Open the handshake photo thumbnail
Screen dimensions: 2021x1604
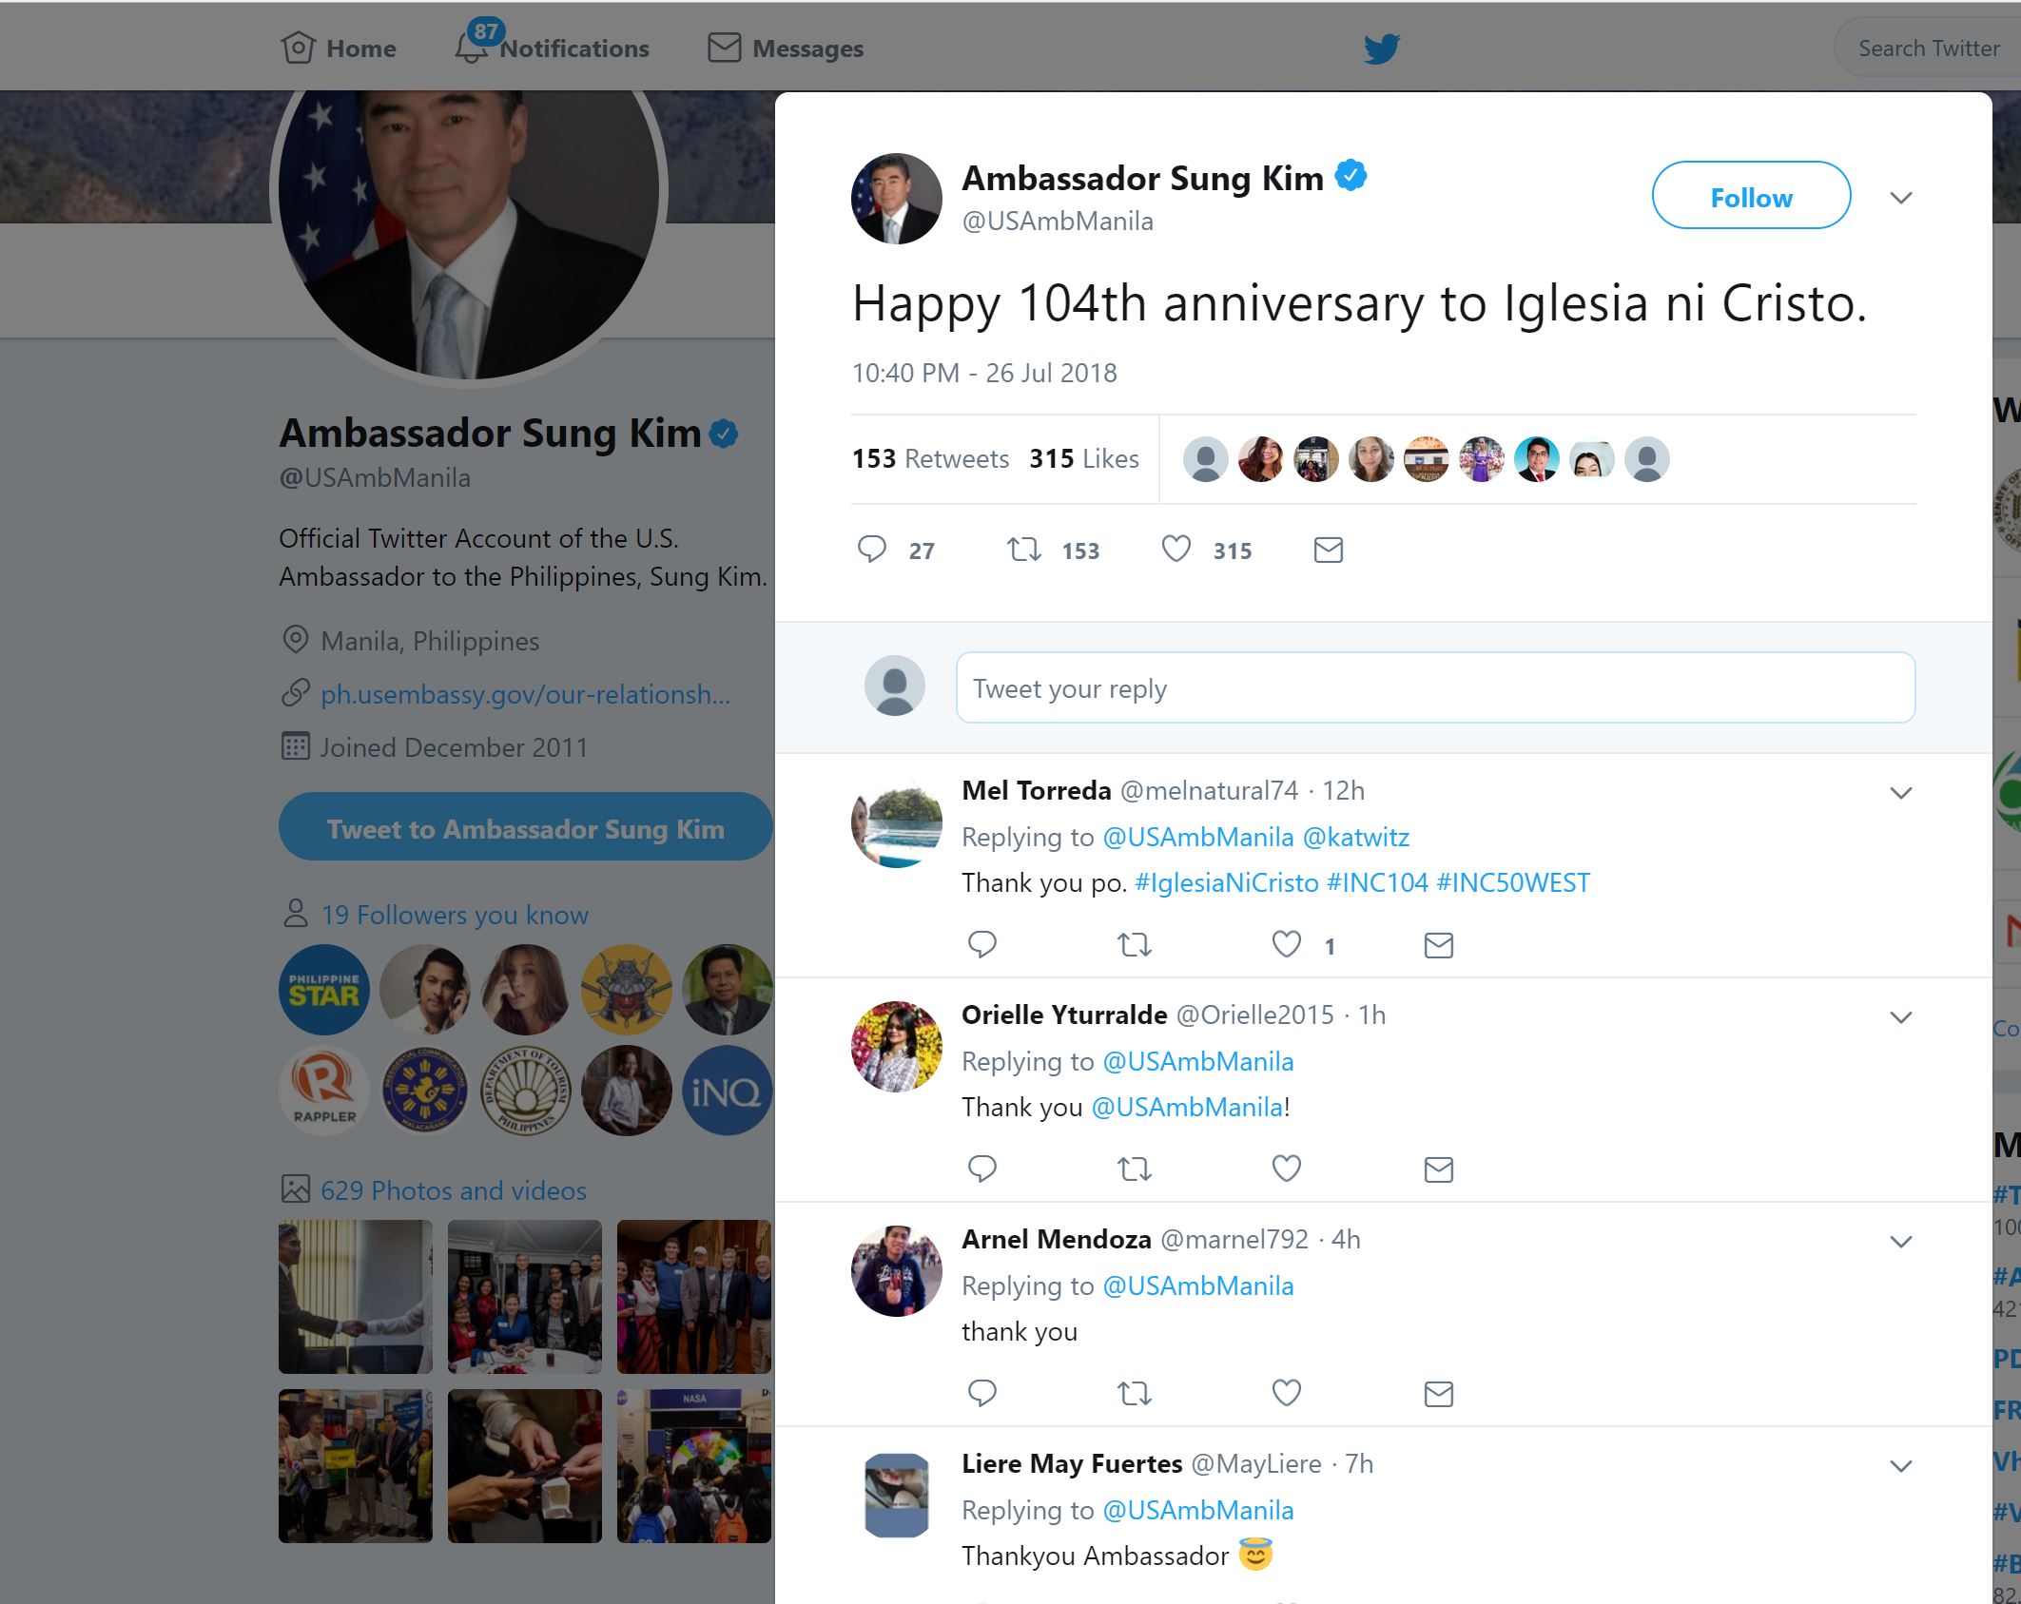click(x=356, y=1297)
